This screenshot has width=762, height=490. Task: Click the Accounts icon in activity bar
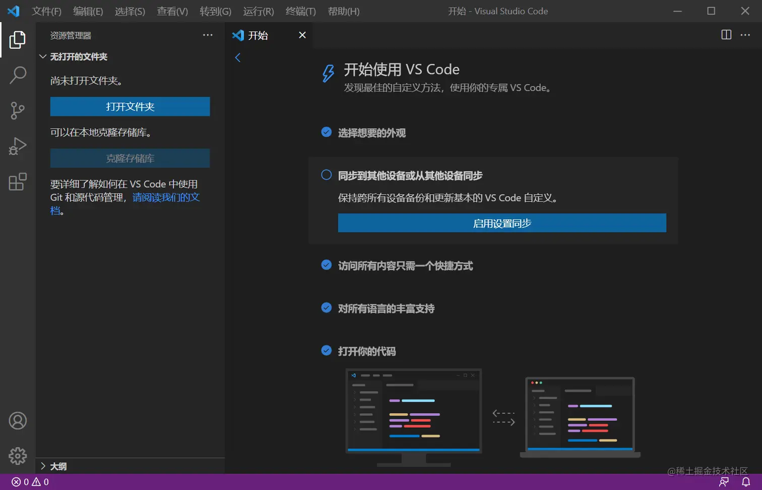pos(18,421)
